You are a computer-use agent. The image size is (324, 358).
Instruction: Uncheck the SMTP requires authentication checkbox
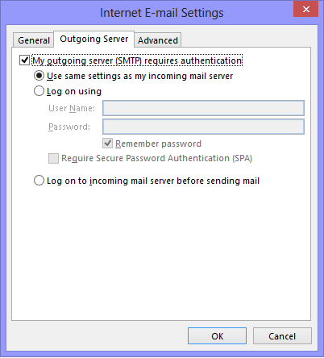point(24,60)
